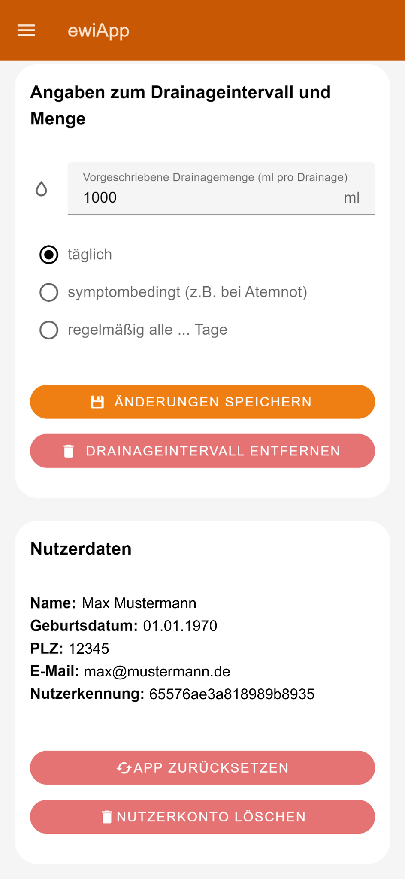Open the hamburger navigation menu

tap(26, 30)
